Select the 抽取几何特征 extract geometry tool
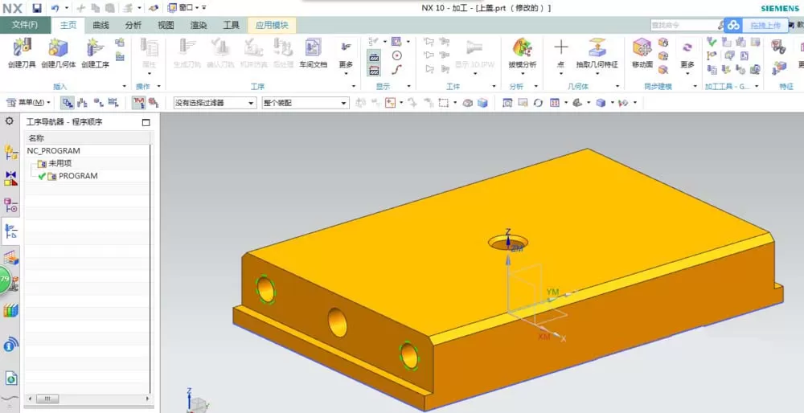 (597, 47)
